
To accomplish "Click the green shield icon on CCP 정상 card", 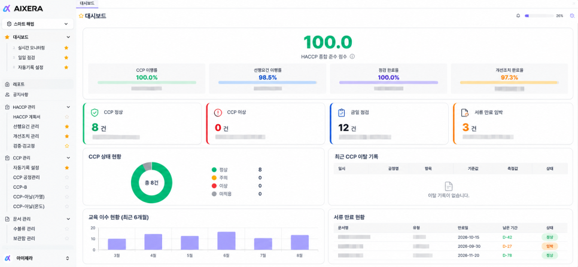I will (x=95, y=112).
